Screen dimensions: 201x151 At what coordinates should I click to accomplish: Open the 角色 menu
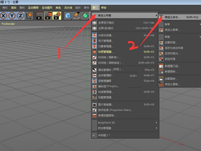(58, 8)
